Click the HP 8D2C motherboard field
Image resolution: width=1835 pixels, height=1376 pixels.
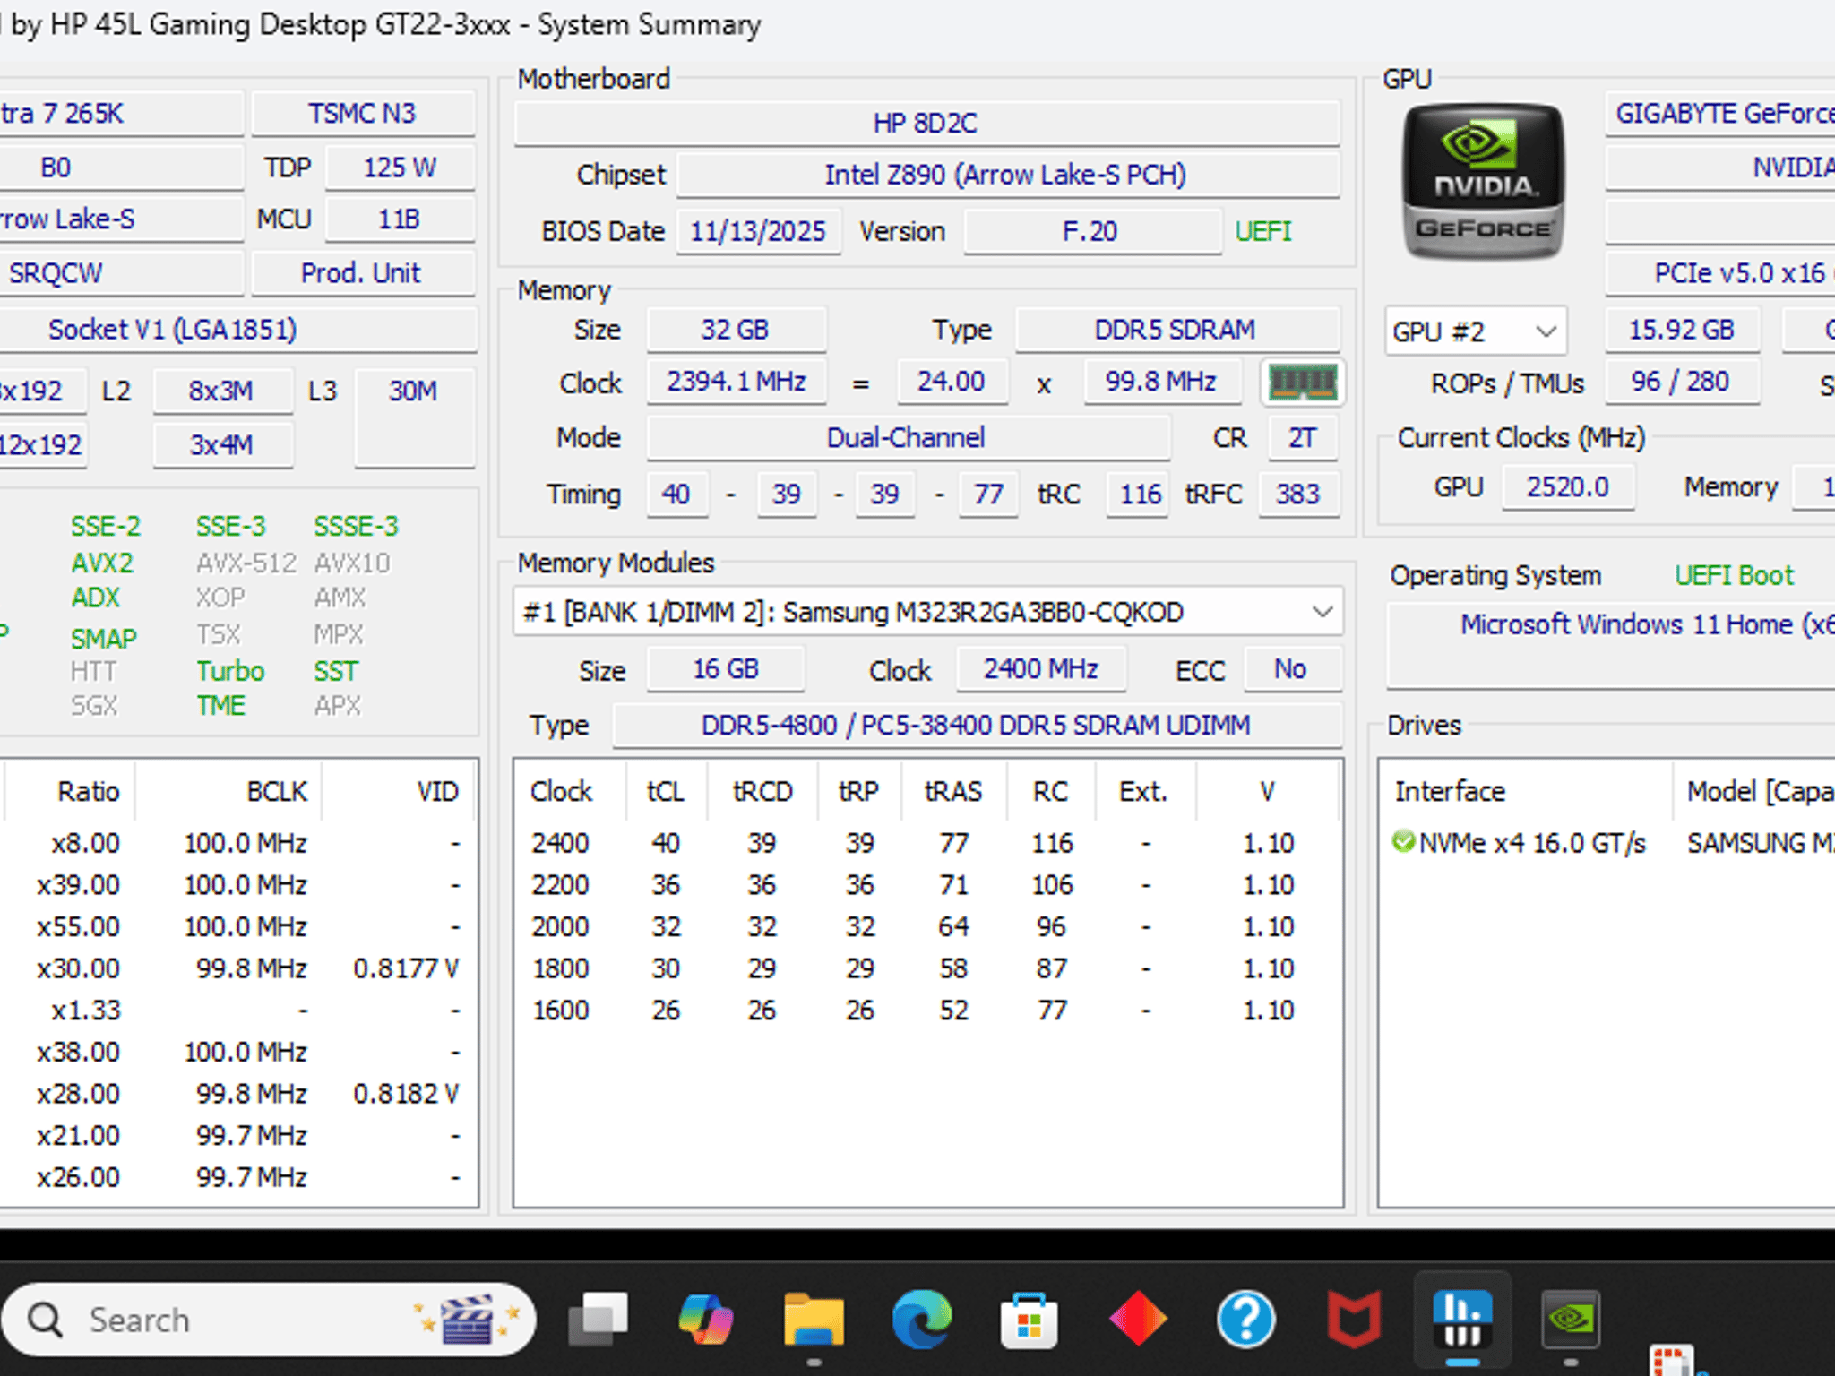(926, 123)
